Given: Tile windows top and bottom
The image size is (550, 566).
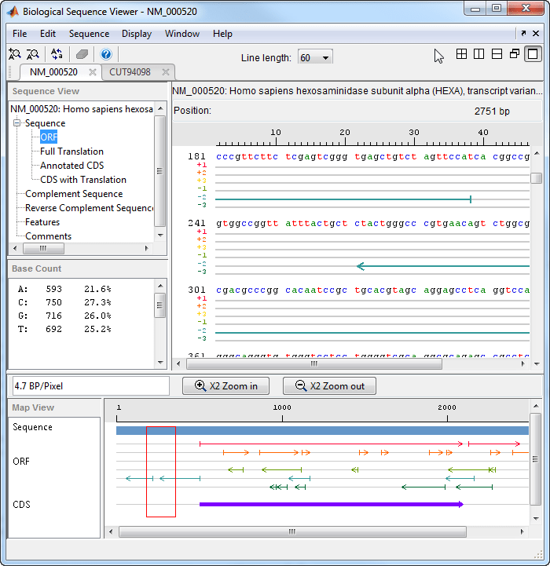Looking at the screenshot, I should [x=497, y=54].
